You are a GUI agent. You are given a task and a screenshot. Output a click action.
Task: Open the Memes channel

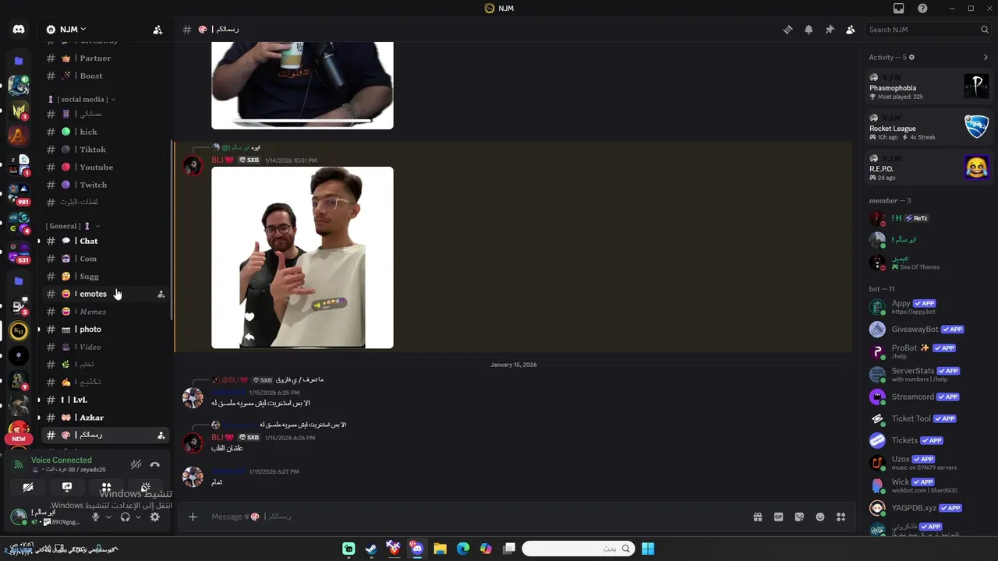click(106, 312)
